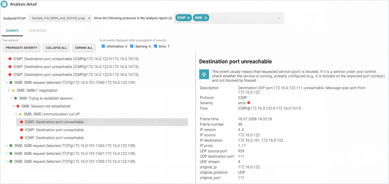Click the lightbulb hint icon
The width and height of the screenshot is (389, 184).
pyautogui.click(x=204, y=74)
